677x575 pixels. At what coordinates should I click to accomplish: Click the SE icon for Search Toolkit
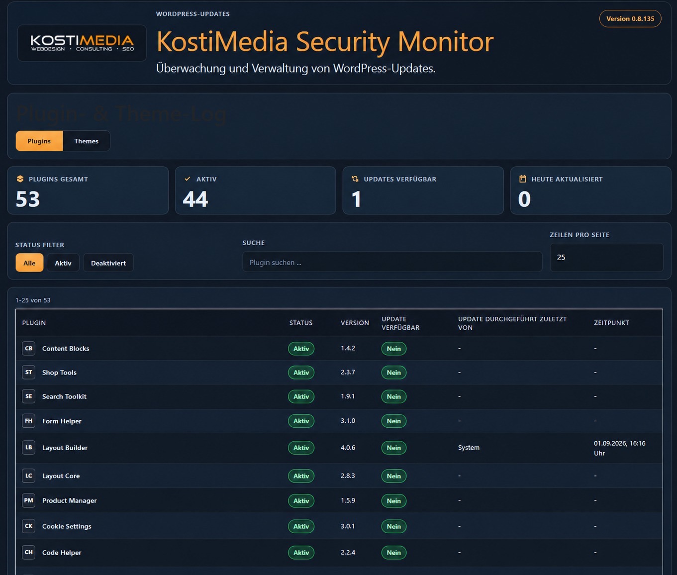(29, 396)
